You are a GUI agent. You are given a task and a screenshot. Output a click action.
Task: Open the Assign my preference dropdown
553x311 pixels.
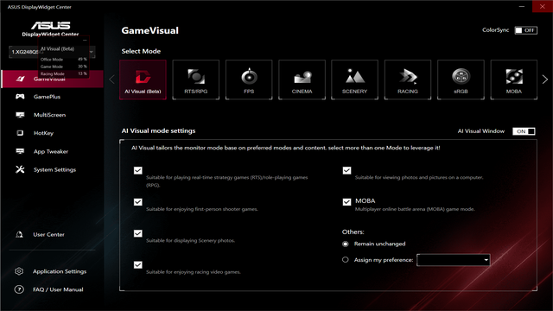pyautogui.click(x=453, y=260)
